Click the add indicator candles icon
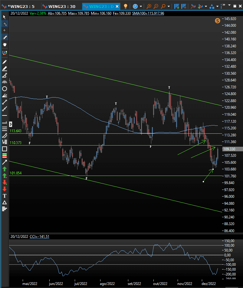The image size is (243, 288). coord(200,6)
